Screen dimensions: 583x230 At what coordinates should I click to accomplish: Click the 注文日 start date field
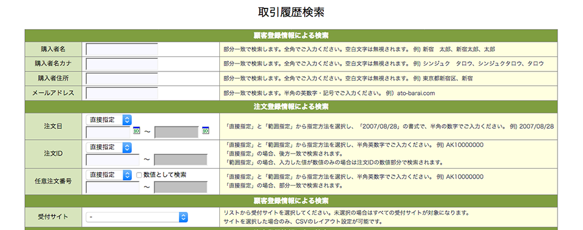(108, 132)
